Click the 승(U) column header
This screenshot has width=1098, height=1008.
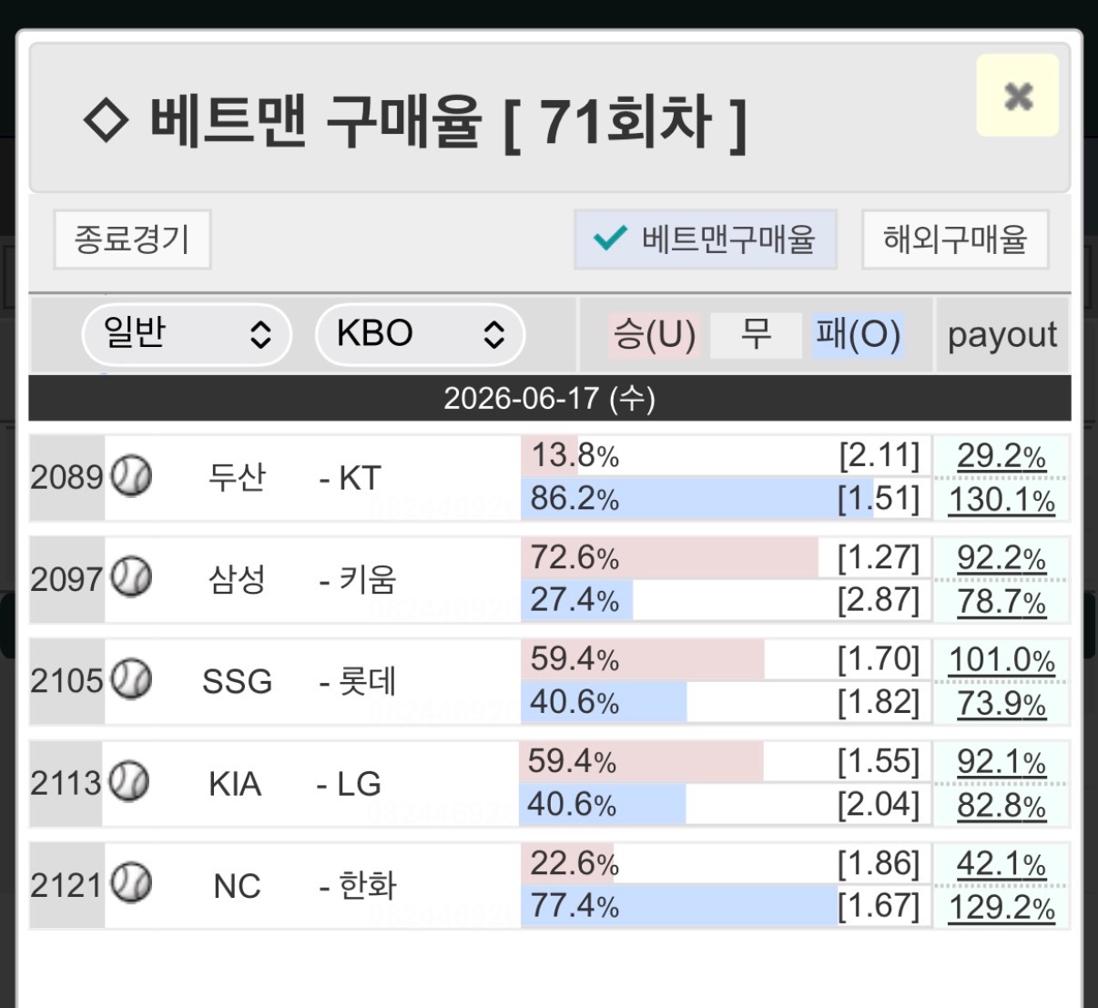(x=655, y=334)
